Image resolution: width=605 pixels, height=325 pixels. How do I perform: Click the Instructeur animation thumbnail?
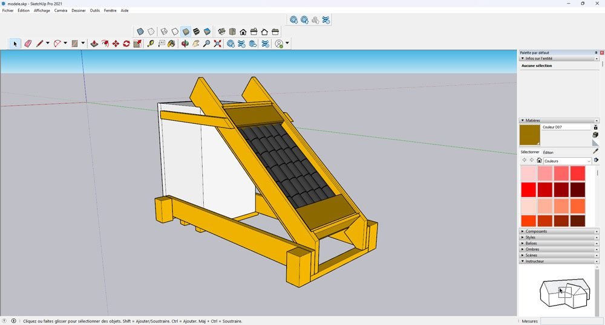pyautogui.click(x=564, y=294)
